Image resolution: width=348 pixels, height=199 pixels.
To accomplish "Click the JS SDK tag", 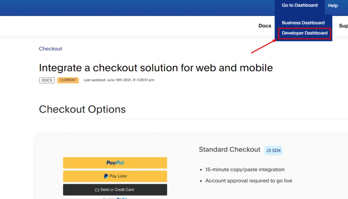I will (x=273, y=151).
